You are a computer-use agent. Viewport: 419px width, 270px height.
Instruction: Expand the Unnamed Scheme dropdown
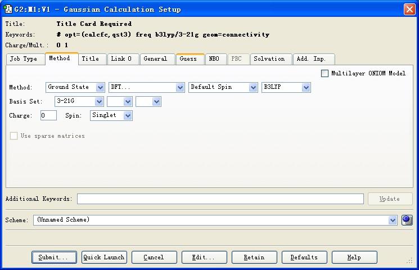215,220
